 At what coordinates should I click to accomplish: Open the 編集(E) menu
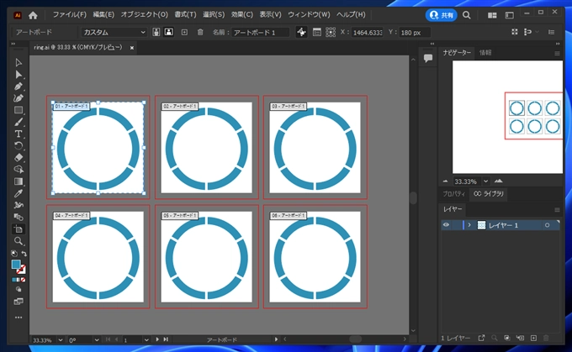point(103,14)
